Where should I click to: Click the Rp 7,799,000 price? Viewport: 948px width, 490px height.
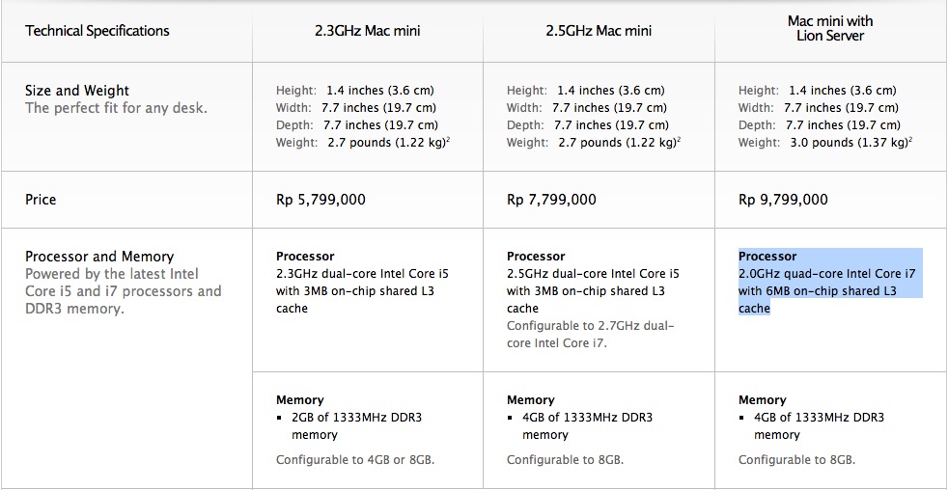[551, 200]
